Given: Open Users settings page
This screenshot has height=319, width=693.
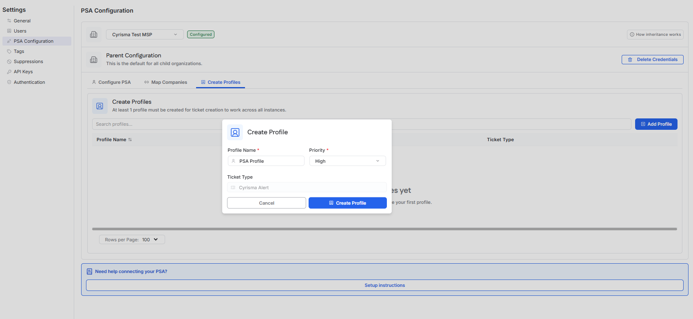Looking at the screenshot, I should pos(20,31).
